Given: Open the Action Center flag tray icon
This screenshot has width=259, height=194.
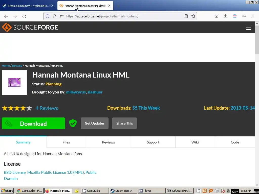Looking at the screenshot, I should [x=223, y=191].
